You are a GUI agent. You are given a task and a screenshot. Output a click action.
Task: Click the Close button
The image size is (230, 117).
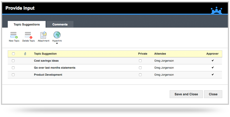tap(213, 94)
